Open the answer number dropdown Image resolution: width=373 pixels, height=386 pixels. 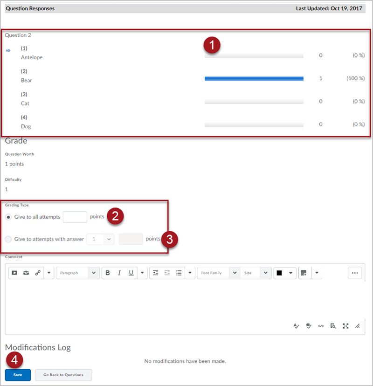(x=100, y=239)
